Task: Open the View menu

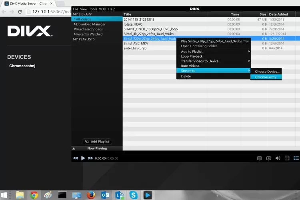Action: point(84,9)
